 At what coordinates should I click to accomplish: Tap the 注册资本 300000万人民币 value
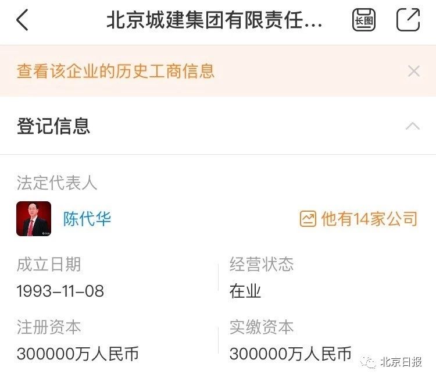(x=77, y=354)
